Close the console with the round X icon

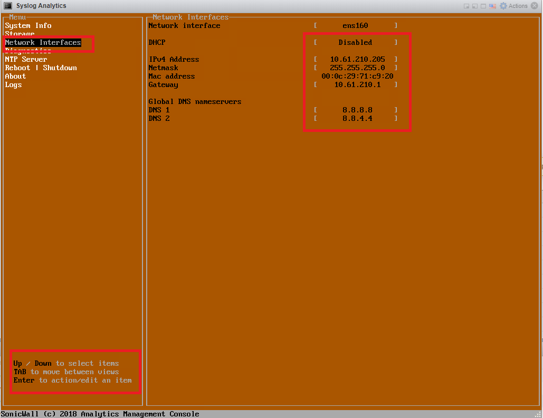click(535, 6)
